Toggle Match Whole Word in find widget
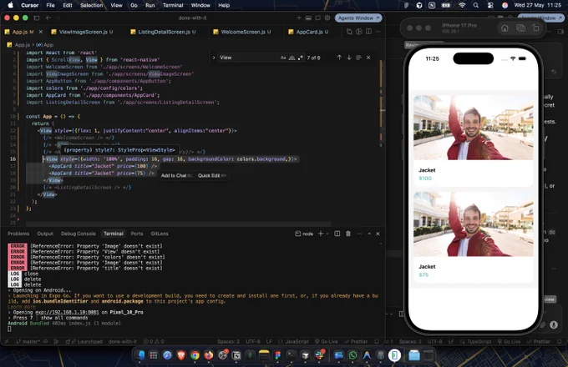568x367 pixels. pyautogui.click(x=292, y=58)
